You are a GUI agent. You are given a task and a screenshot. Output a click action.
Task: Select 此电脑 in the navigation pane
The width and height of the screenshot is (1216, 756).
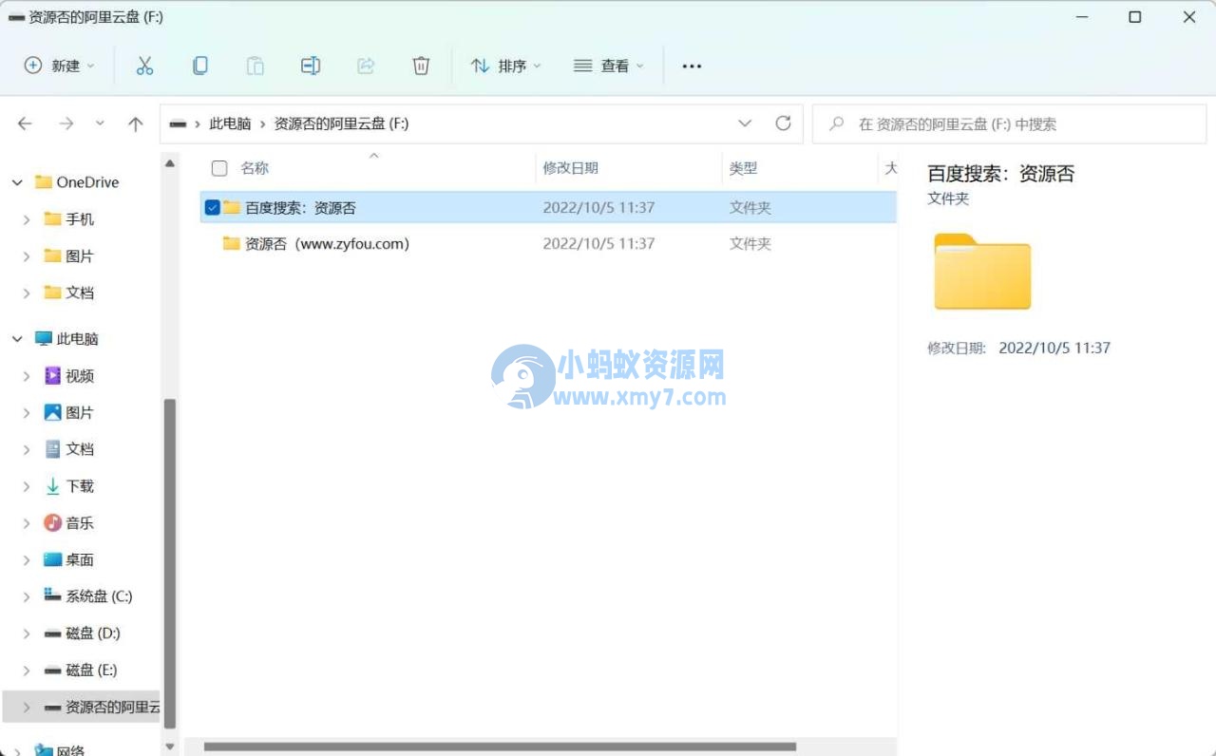(77, 339)
